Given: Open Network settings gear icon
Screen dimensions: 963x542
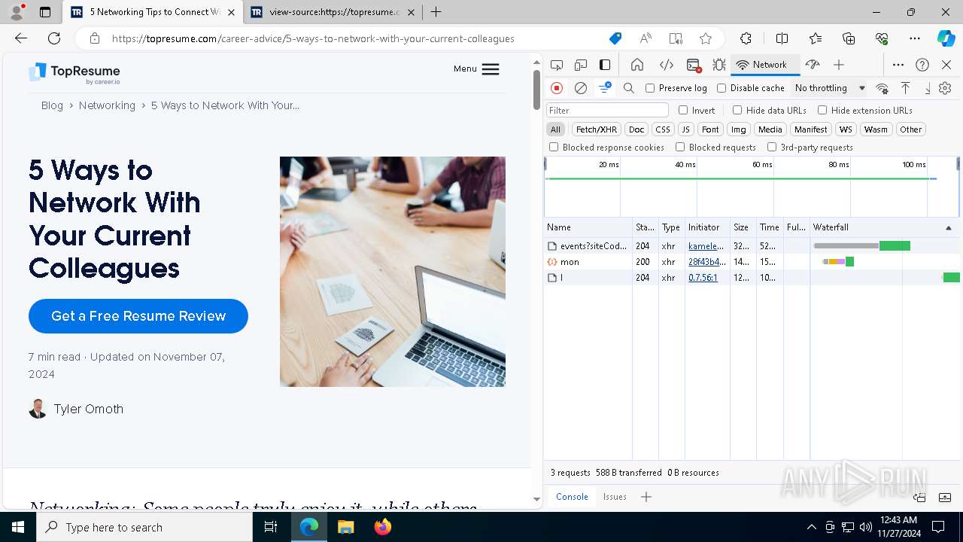Looking at the screenshot, I should click(x=946, y=88).
